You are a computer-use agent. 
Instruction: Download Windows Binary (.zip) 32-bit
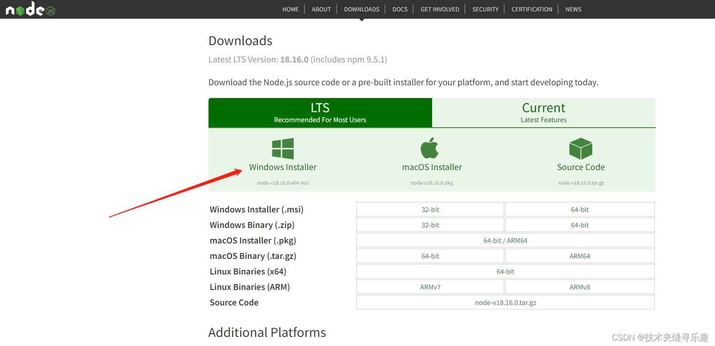pyautogui.click(x=430, y=225)
